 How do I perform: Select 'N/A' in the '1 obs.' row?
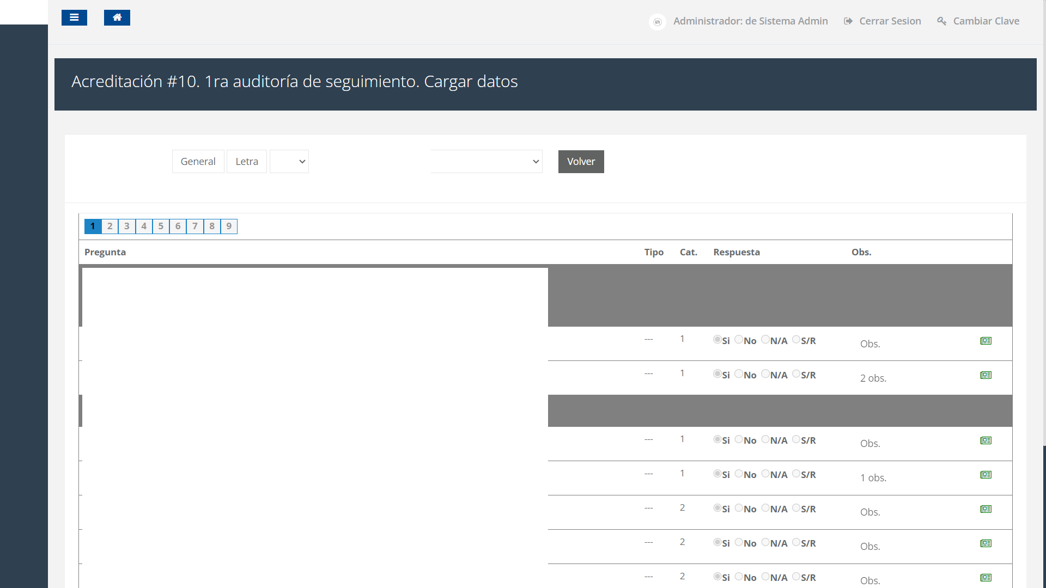pyautogui.click(x=765, y=474)
